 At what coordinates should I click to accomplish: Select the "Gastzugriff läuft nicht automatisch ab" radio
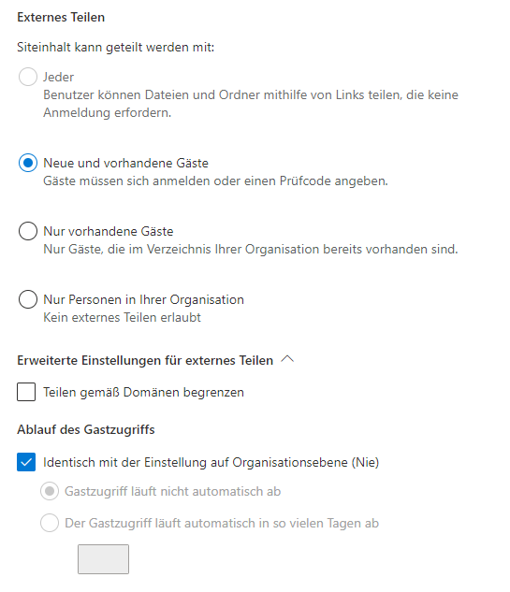[50, 491]
